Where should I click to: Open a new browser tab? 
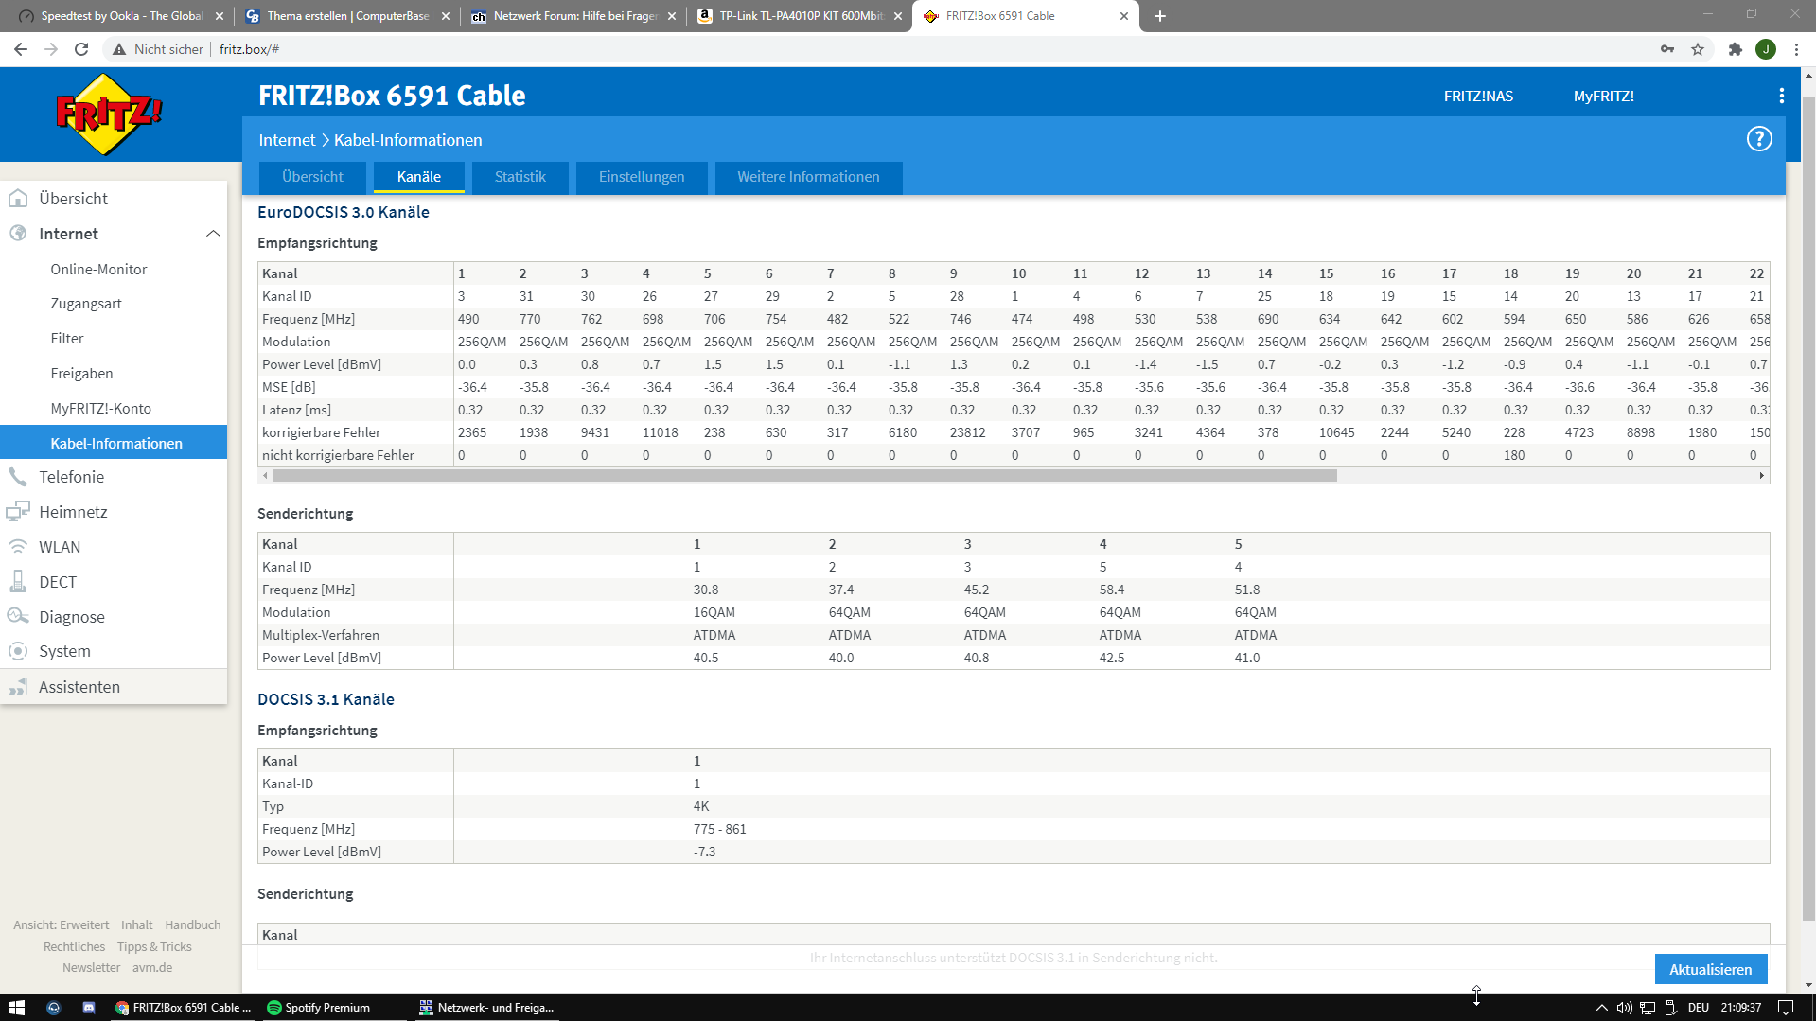(x=1160, y=16)
